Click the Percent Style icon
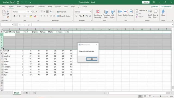This screenshot has height=98, width=174. pyautogui.click(x=80, y=16)
